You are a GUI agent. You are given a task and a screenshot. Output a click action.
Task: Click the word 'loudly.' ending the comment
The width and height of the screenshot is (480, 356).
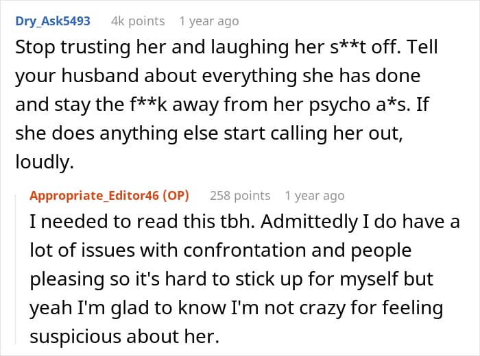coord(45,162)
